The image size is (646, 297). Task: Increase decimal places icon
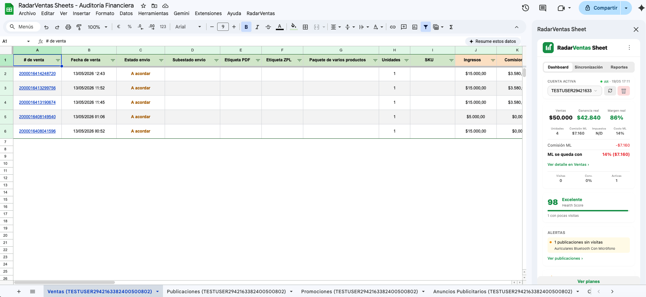pos(152,27)
